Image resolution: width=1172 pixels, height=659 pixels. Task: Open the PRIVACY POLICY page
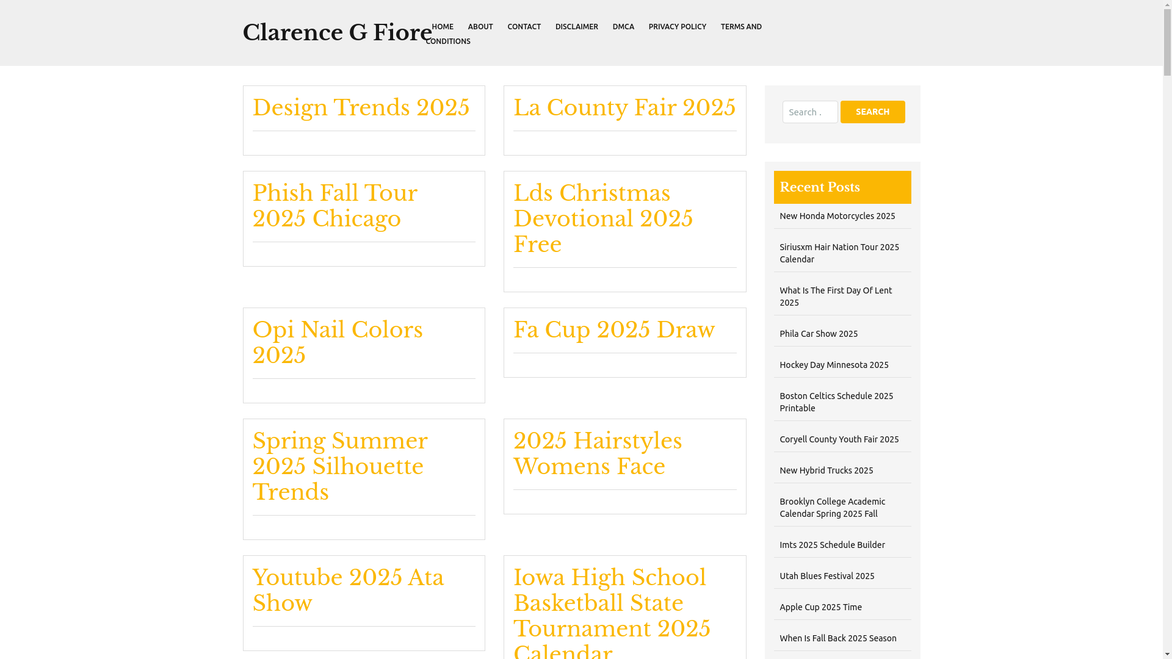pyautogui.click(x=677, y=27)
